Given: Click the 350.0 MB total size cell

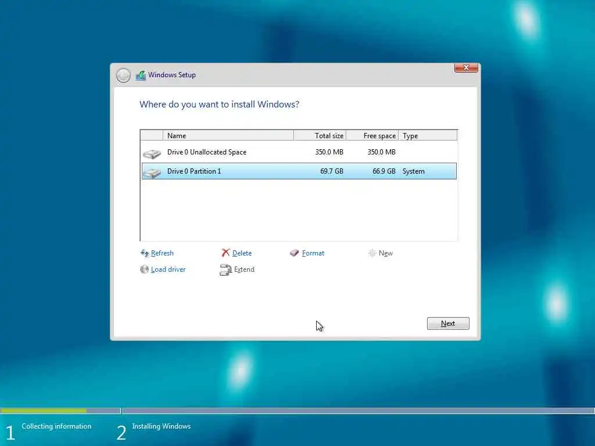Looking at the screenshot, I should [x=329, y=152].
